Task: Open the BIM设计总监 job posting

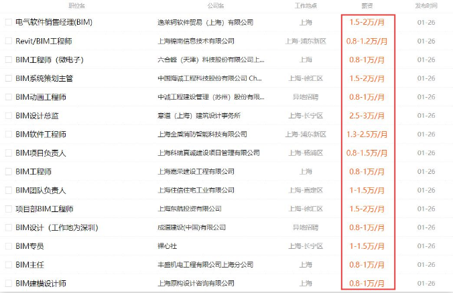Action: (37, 116)
